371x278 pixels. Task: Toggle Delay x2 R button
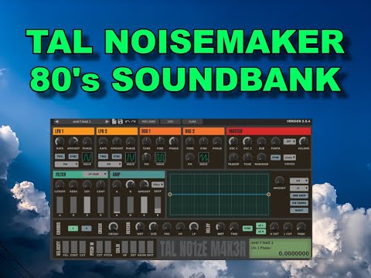coord(260,232)
